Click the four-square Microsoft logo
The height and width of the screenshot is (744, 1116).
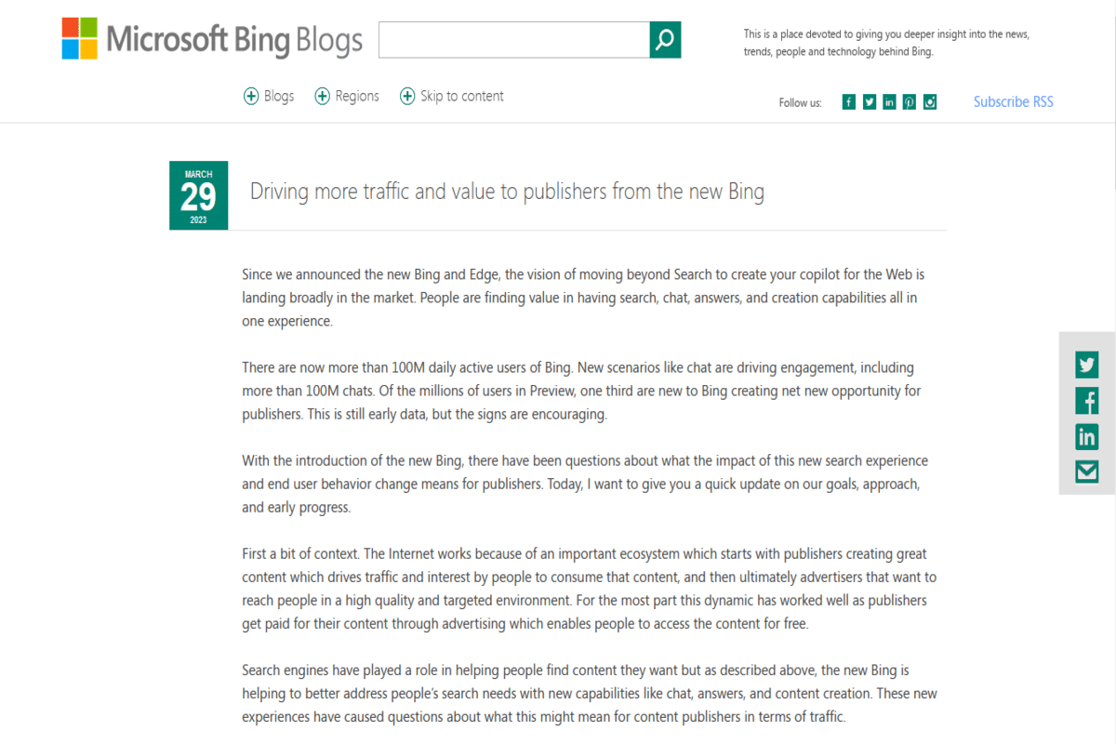pyautogui.click(x=80, y=39)
